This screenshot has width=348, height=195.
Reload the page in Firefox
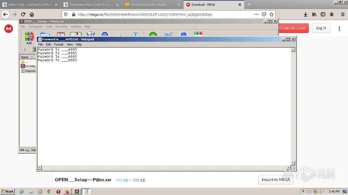(x=23, y=14)
